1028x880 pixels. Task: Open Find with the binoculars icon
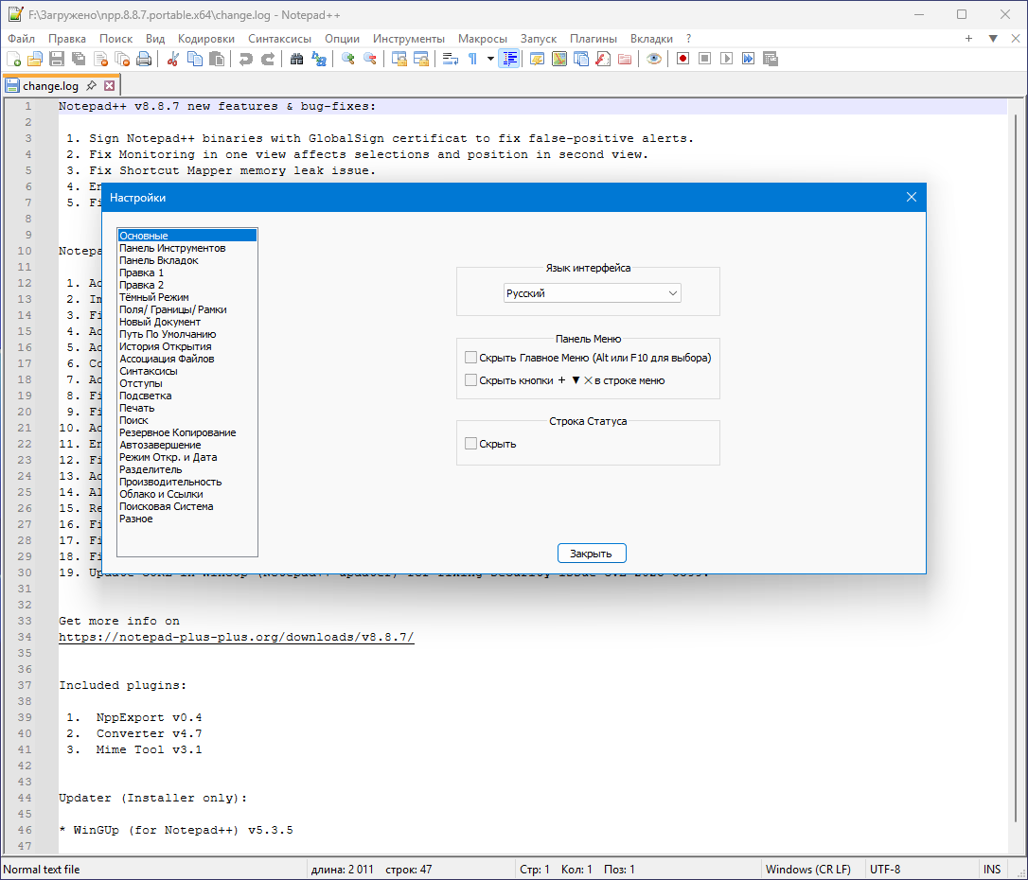(297, 59)
